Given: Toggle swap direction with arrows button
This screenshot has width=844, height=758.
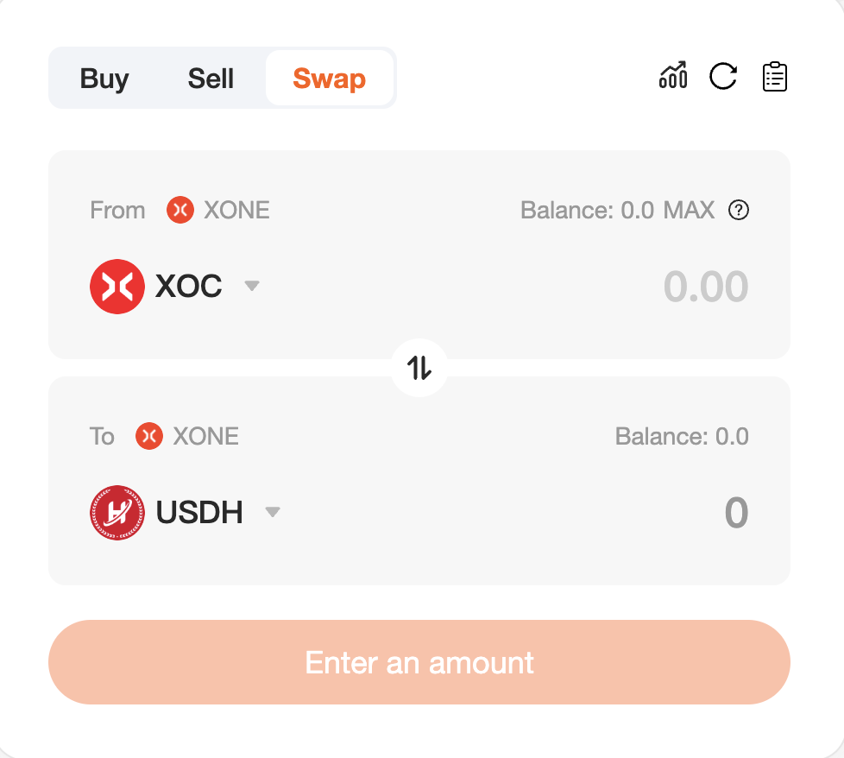Looking at the screenshot, I should 419,369.
